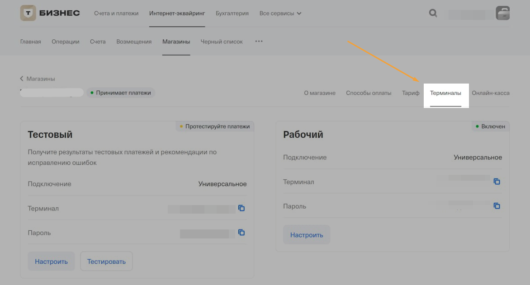
Task: Click the safe icon in top right corner
Action: [502, 13]
